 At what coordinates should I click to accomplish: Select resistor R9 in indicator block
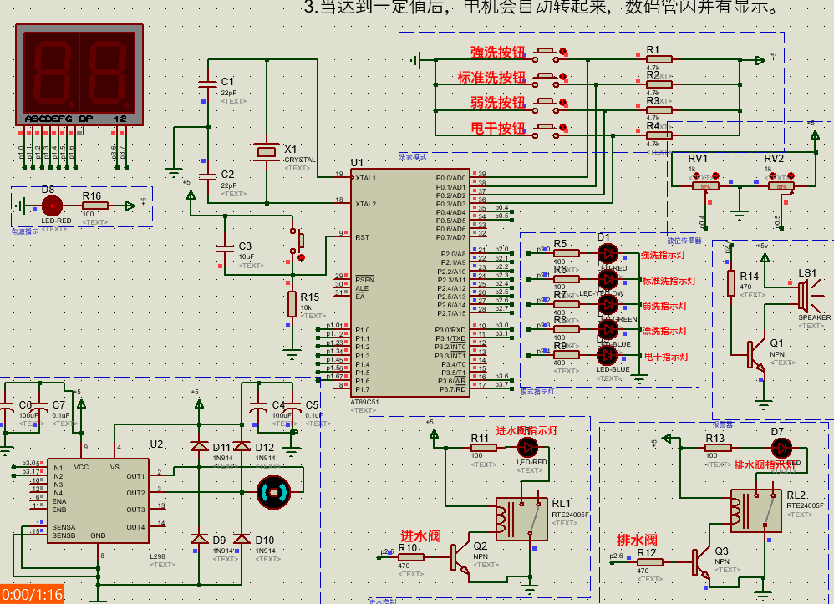tap(567, 355)
